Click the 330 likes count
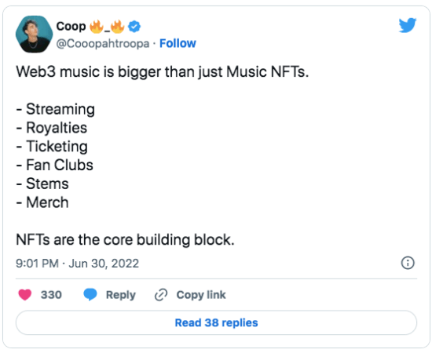The width and height of the screenshot is (432, 353). click(x=51, y=295)
